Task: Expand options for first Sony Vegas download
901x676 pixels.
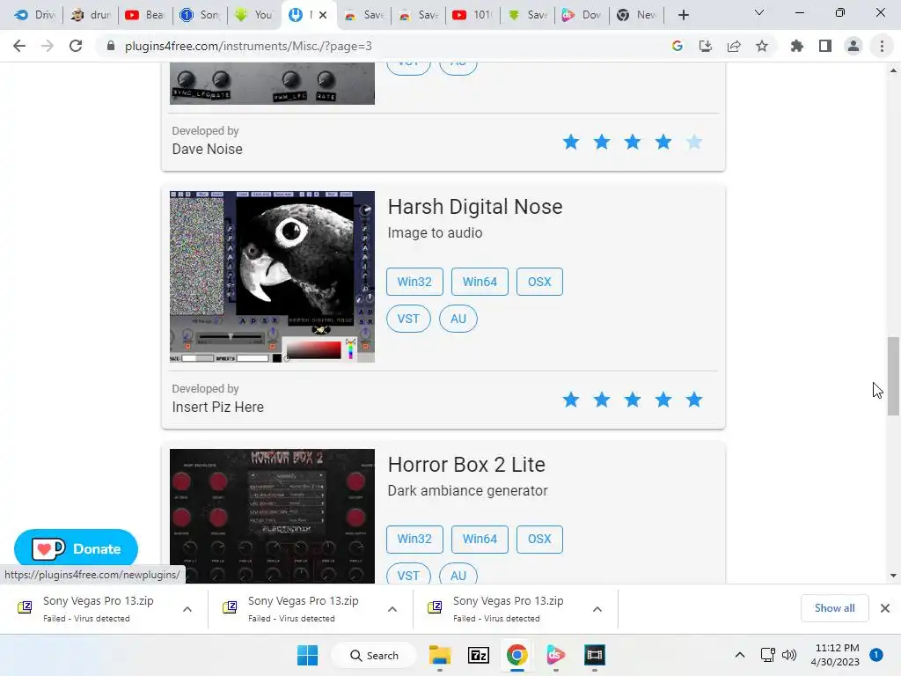Action: tap(187, 609)
